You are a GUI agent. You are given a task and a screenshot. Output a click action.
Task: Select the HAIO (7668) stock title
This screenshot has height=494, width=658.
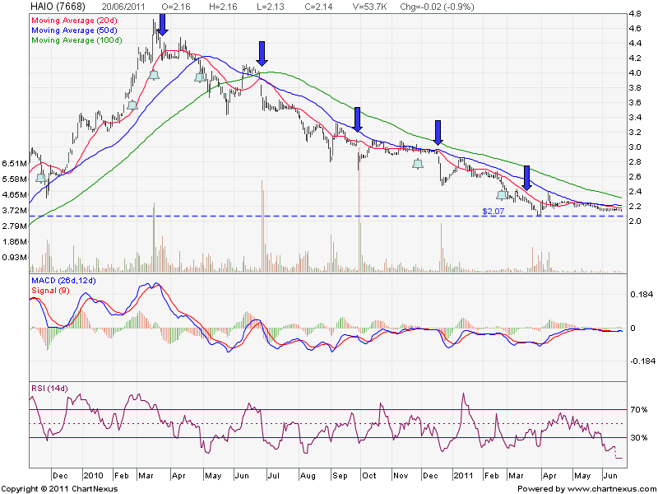58,7
